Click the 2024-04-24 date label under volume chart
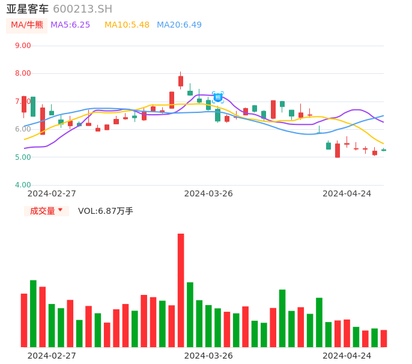This screenshot has width=412, height=364. [x=347, y=356]
